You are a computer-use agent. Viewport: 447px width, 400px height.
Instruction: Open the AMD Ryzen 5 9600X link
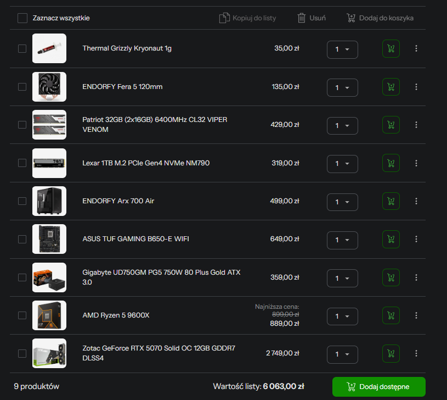116,315
